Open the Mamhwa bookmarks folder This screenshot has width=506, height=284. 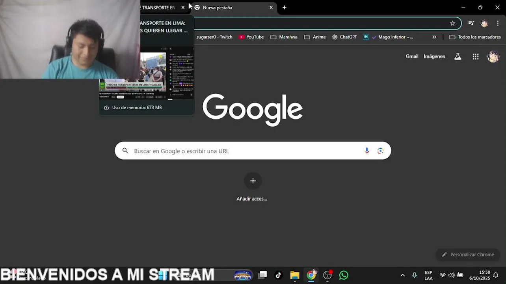[x=284, y=37]
